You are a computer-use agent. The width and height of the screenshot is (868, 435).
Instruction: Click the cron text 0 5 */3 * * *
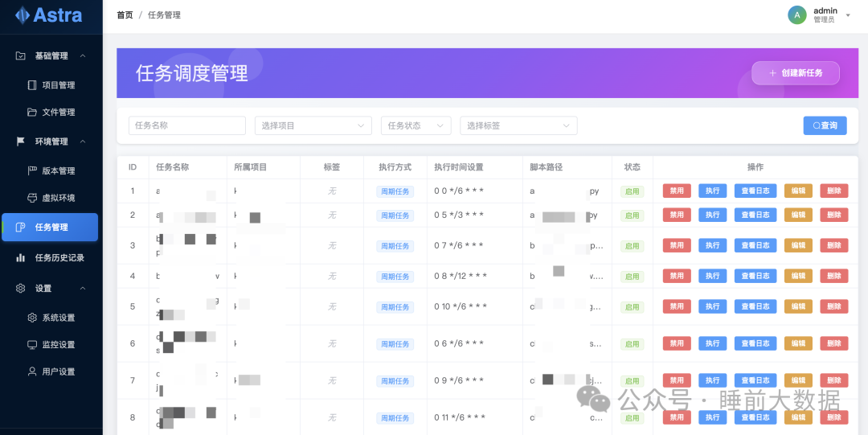click(459, 215)
